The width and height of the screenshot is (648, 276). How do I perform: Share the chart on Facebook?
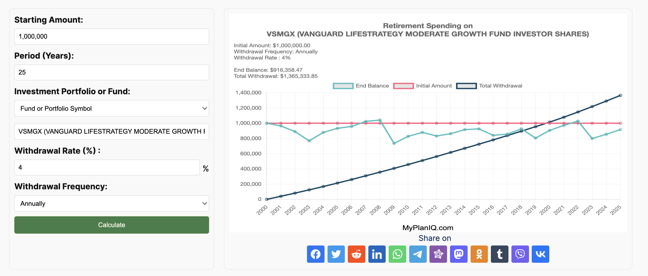click(316, 254)
